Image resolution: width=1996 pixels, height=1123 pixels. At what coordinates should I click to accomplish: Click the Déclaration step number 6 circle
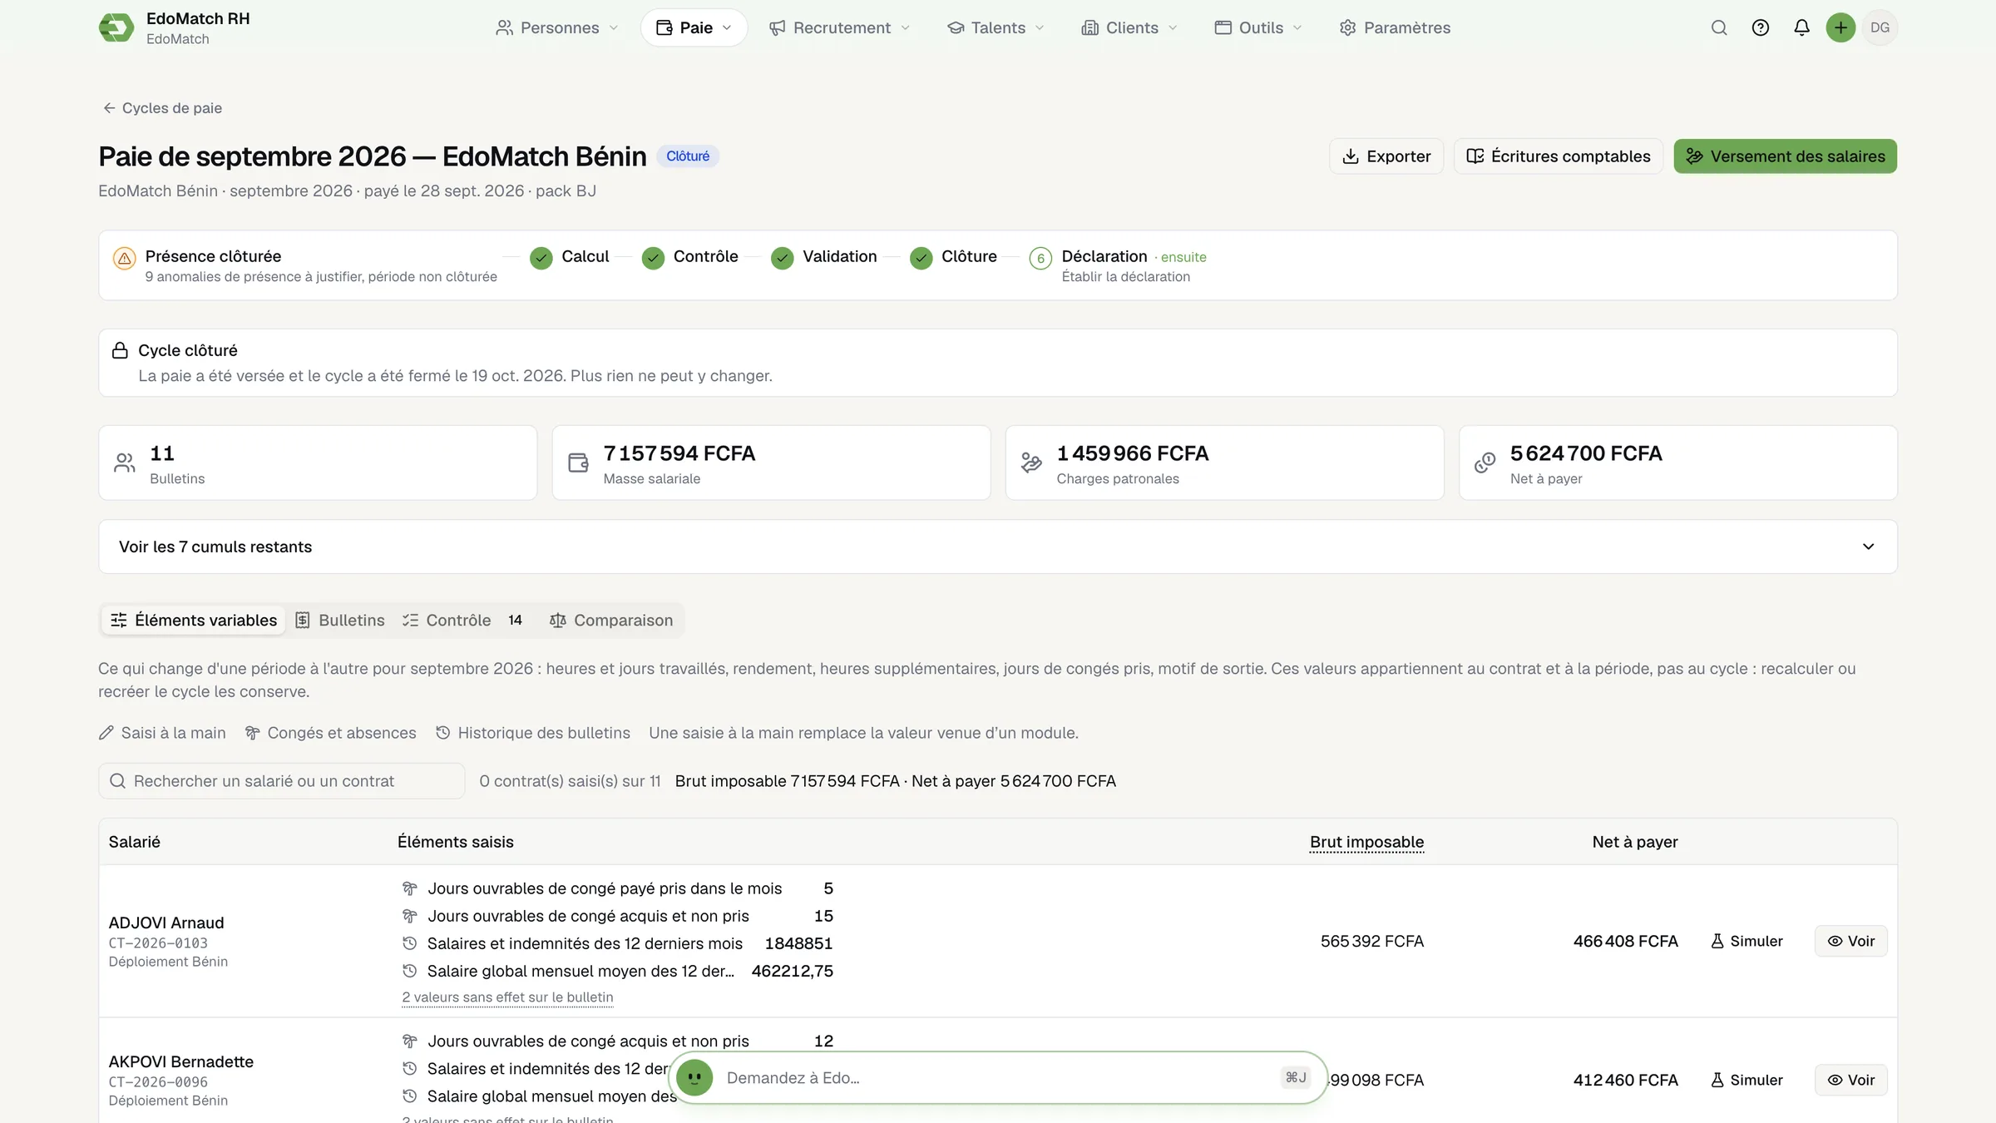(1040, 258)
